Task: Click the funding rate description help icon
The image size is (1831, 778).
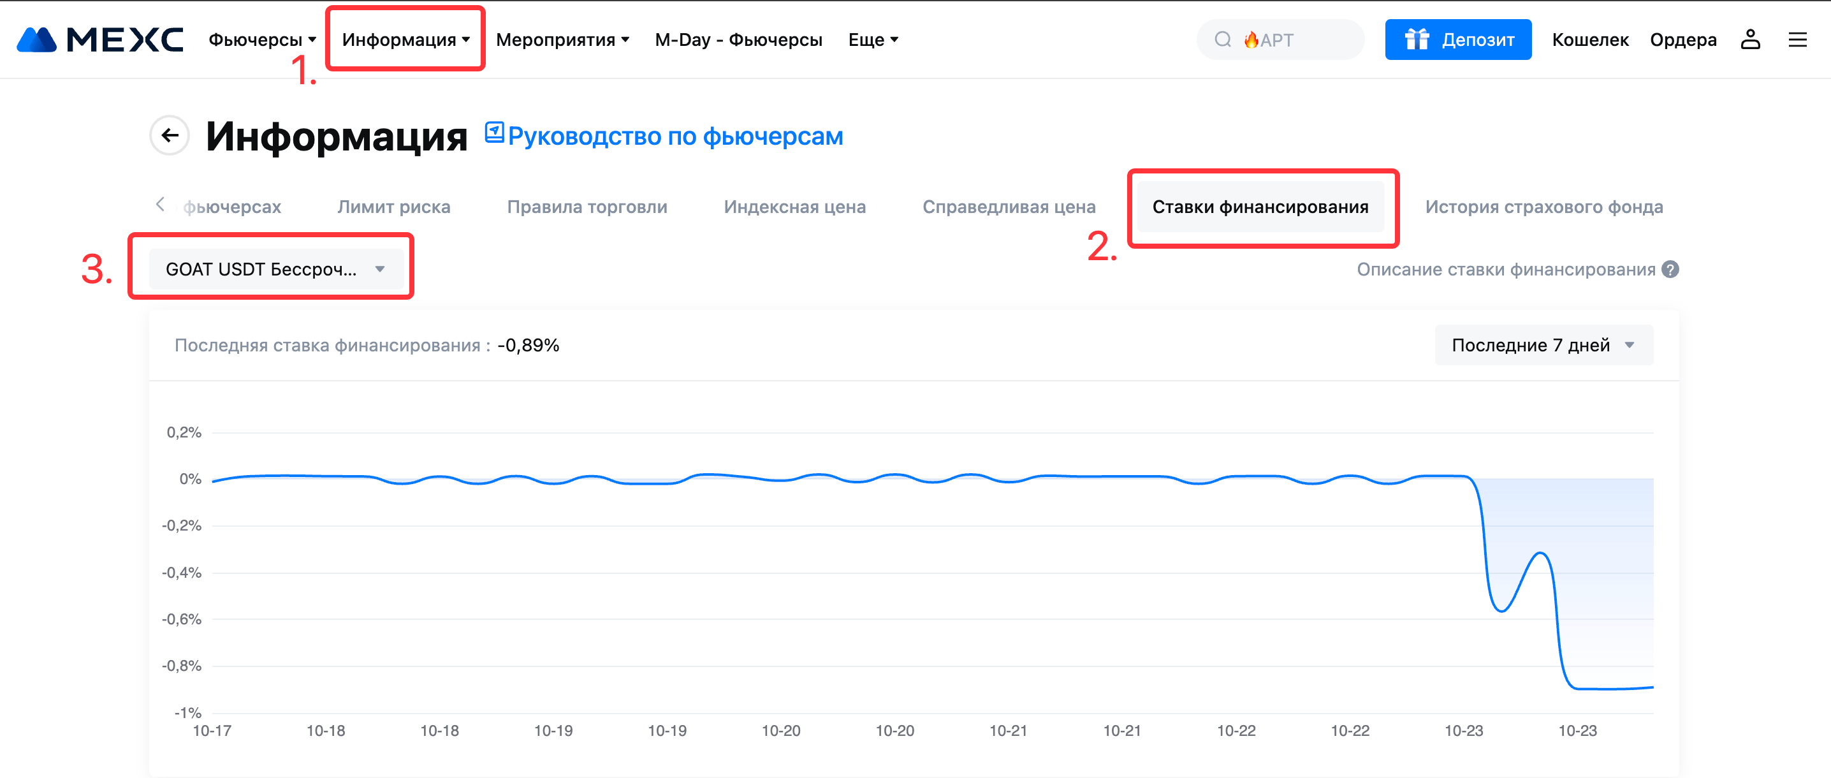Action: (1670, 270)
